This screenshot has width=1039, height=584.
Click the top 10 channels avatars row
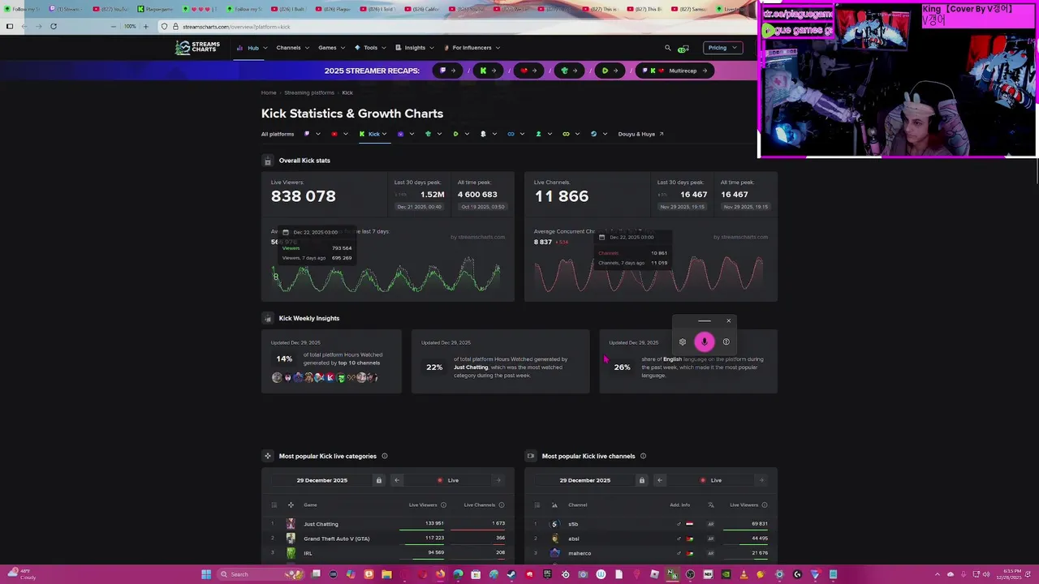pos(325,377)
